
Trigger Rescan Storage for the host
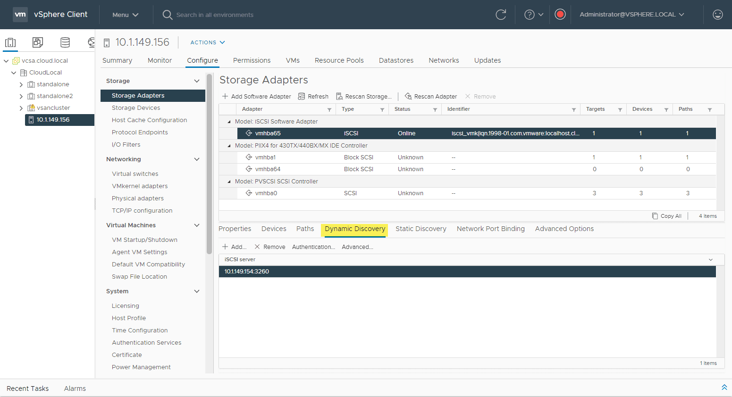pos(364,96)
